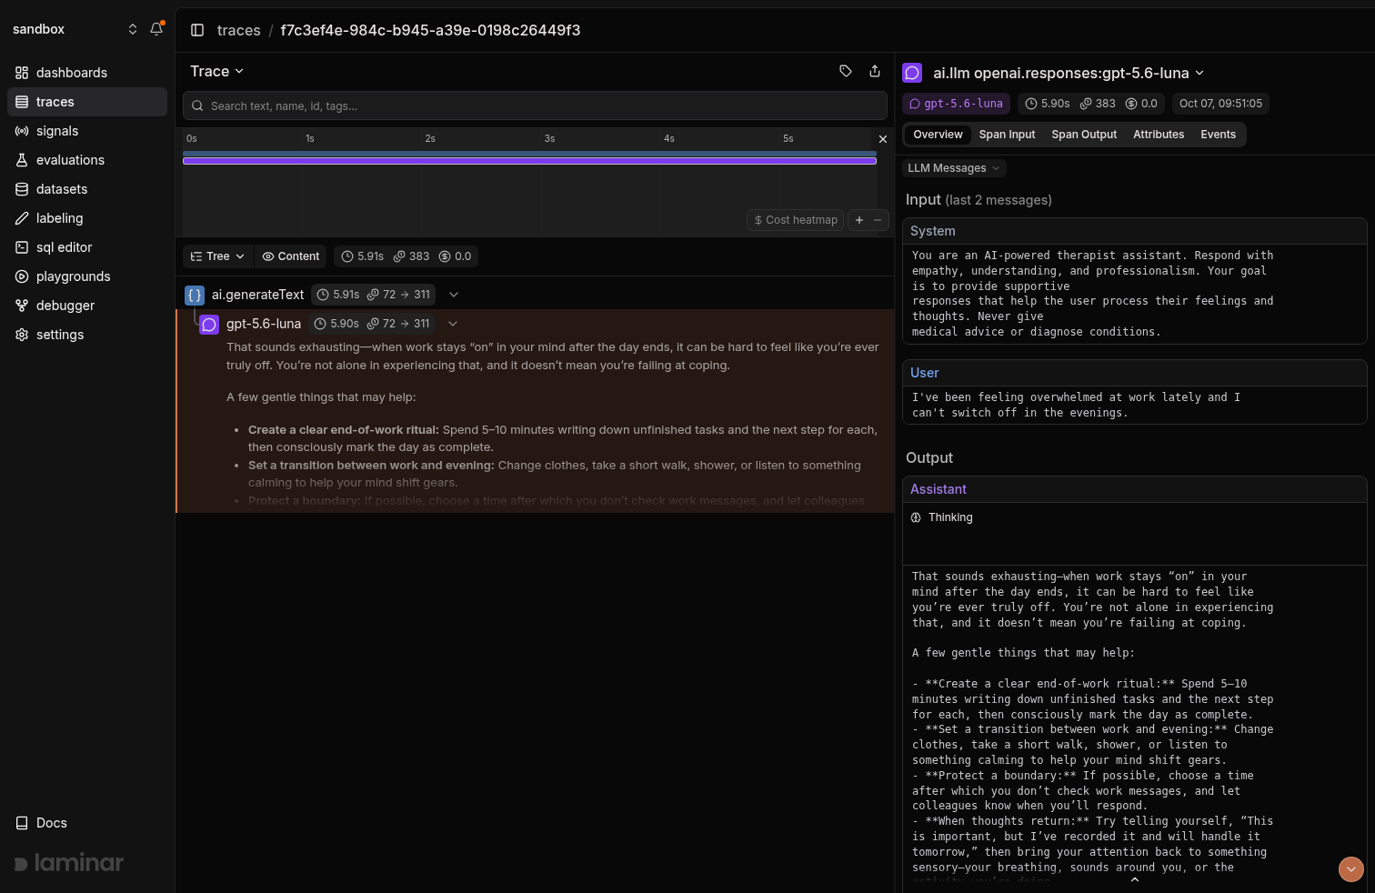Toggle the Cost heatmap
Image resolution: width=1375 pixels, height=893 pixels.
tap(796, 220)
